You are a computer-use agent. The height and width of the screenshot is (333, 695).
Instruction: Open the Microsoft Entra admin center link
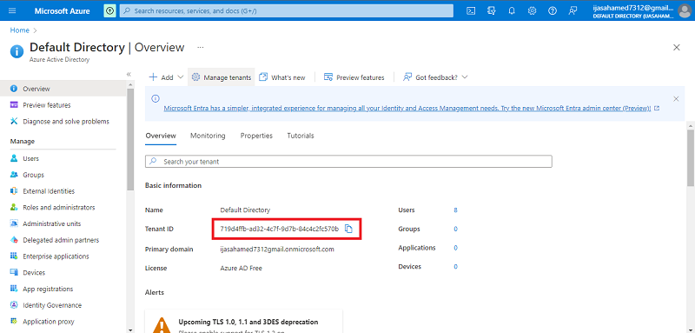coord(407,108)
